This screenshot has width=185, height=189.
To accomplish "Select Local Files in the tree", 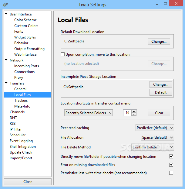I will [x=28, y=94].
